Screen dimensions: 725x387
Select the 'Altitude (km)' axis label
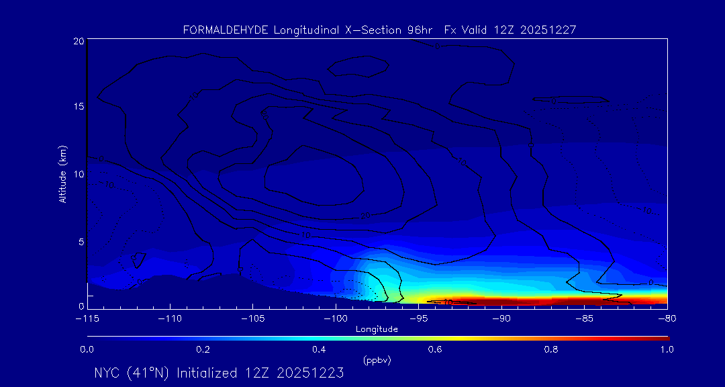click(62, 173)
